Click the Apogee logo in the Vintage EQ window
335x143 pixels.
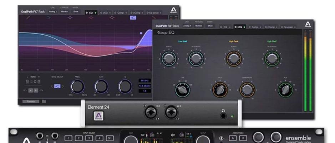coord(308,25)
